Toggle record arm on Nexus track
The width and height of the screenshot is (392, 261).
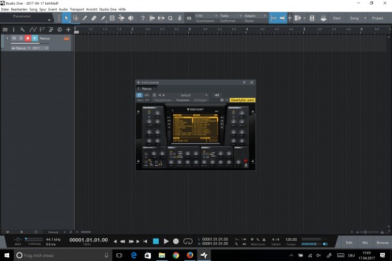27,38
